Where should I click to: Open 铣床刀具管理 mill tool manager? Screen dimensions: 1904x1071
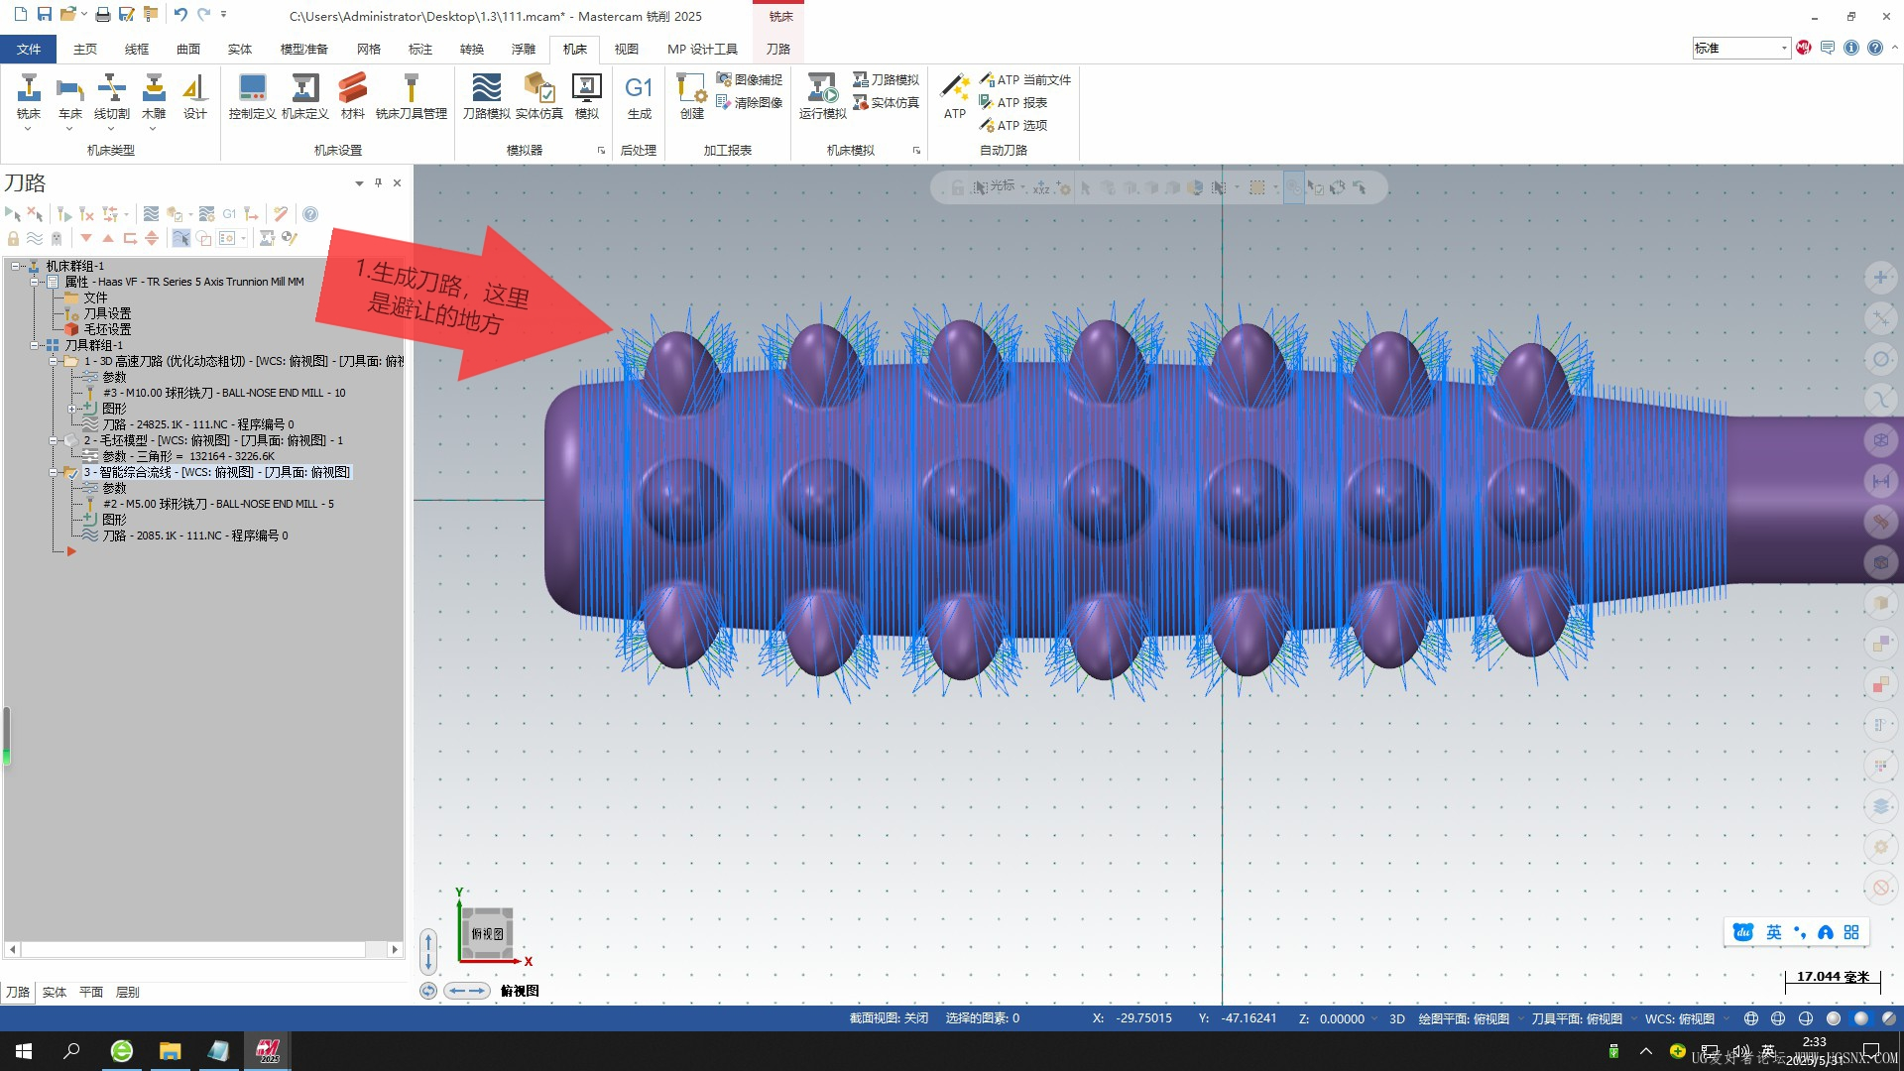411,96
